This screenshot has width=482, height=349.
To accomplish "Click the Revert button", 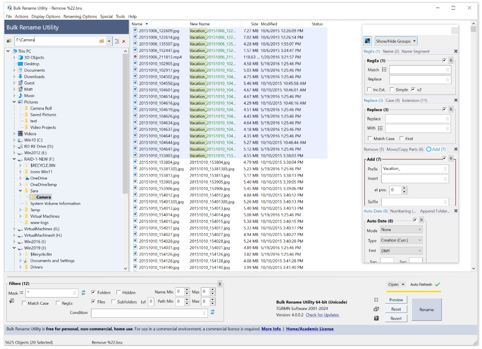I will click(x=396, y=318).
